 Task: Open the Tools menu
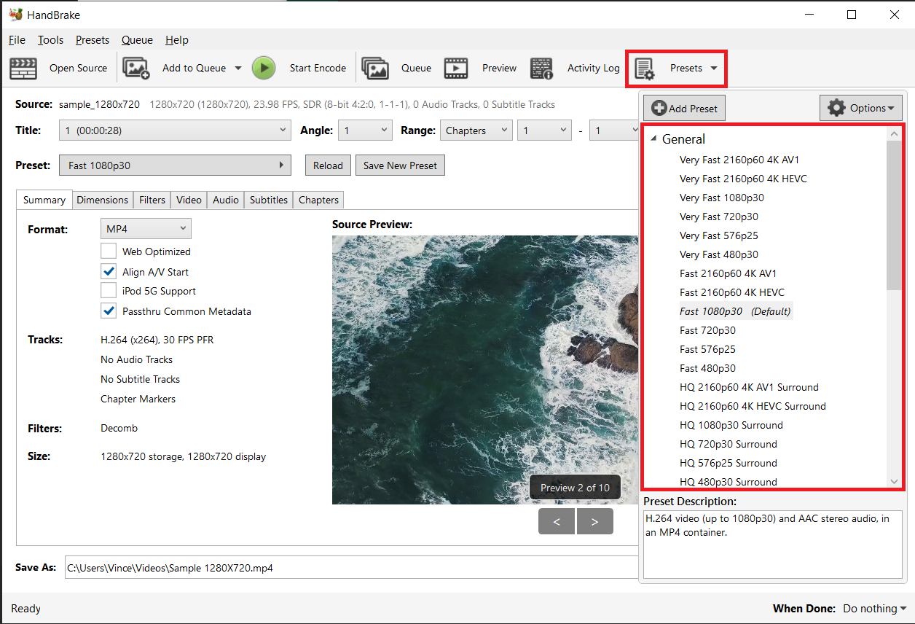[x=50, y=39]
